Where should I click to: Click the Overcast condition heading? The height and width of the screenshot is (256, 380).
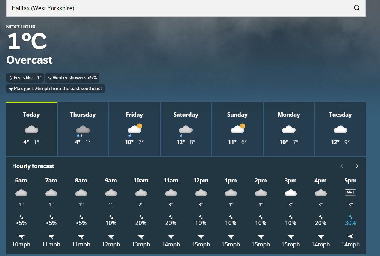coord(29,60)
